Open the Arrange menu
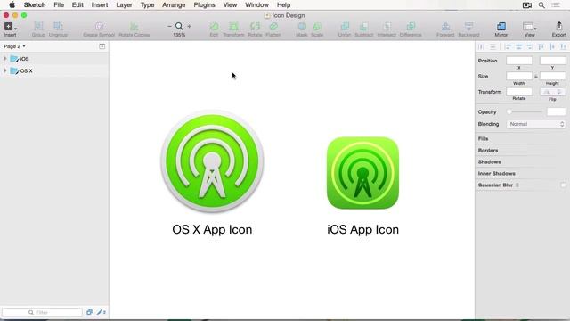 pyautogui.click(x=174, y=5)
